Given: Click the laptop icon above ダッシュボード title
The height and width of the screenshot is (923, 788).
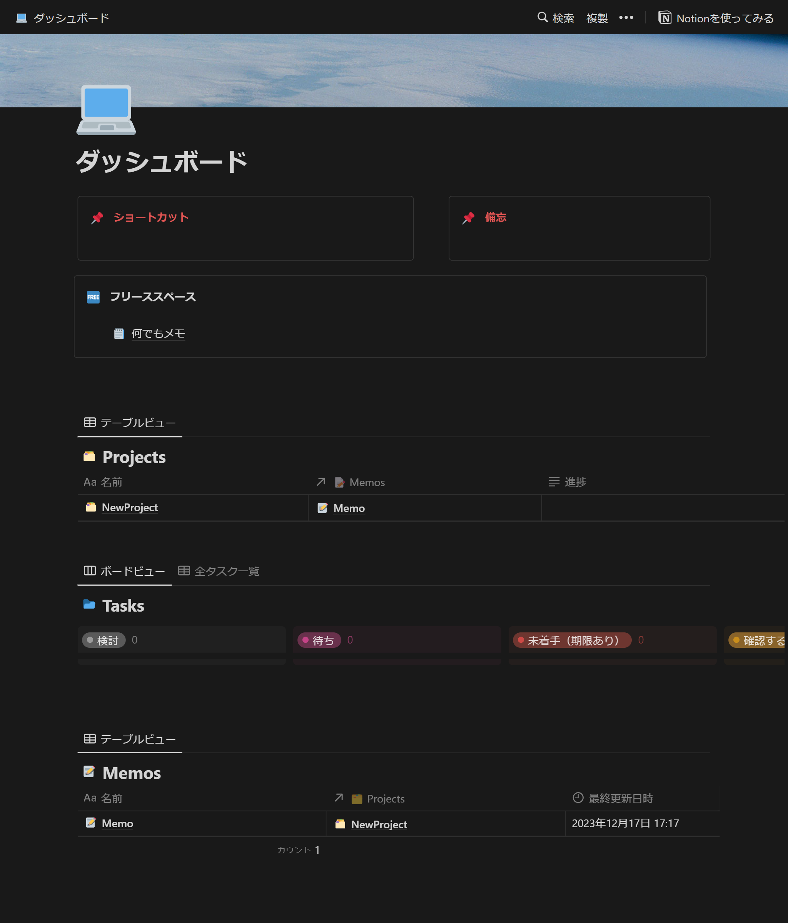Looking at the screenshot, I should click(106, 110).
